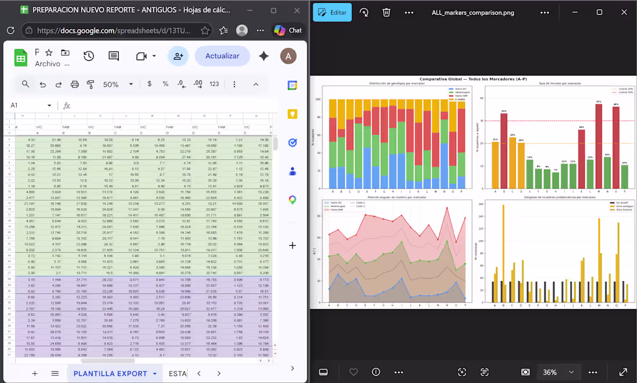
Task: Open Google Calendar side panel
Action: click(292, 85)
